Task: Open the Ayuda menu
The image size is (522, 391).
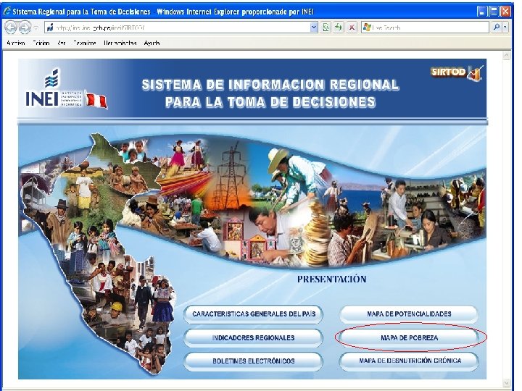Action: pos(152,43)
